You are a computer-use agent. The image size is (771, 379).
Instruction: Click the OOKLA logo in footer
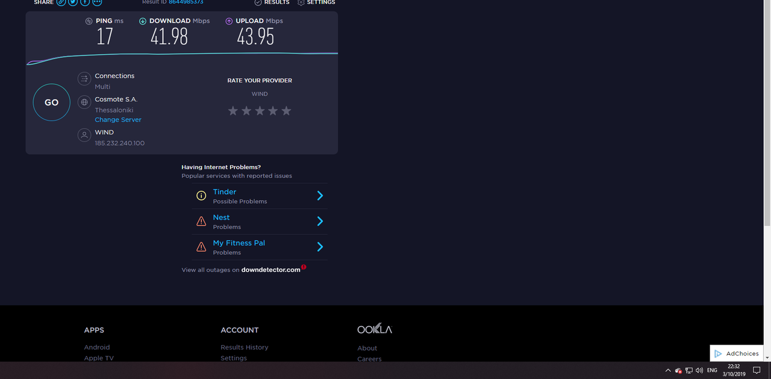click(x=375, y=329)
